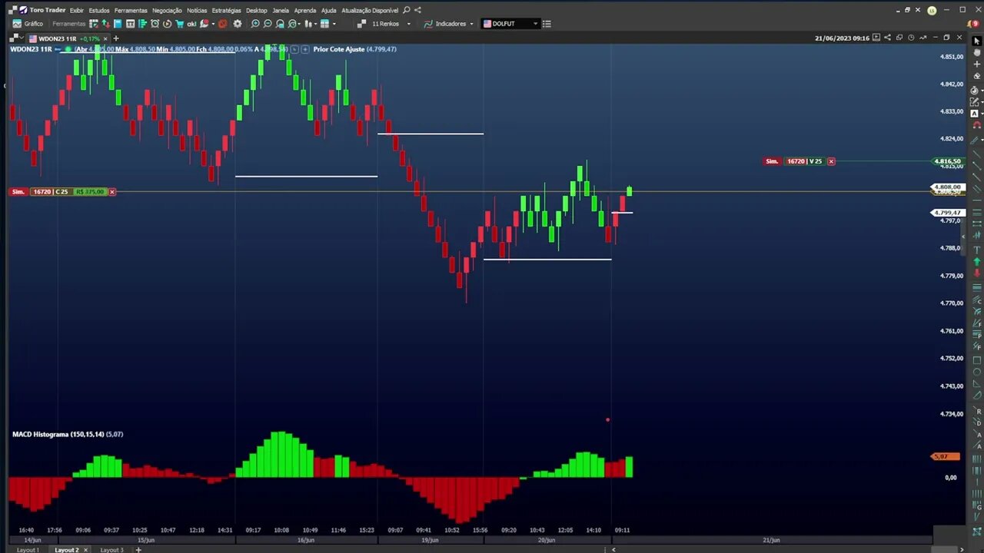Click the search magnifier in menu bar
This screenshot has height=553, width=984.
point(407,10)
